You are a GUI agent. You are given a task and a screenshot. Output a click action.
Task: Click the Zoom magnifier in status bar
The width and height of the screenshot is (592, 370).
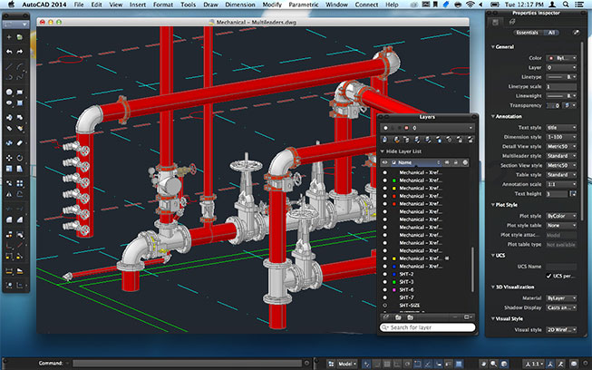tap(493, 364)
